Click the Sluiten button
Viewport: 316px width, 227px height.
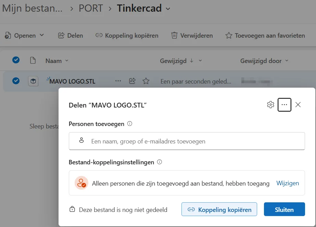[285, 209]
